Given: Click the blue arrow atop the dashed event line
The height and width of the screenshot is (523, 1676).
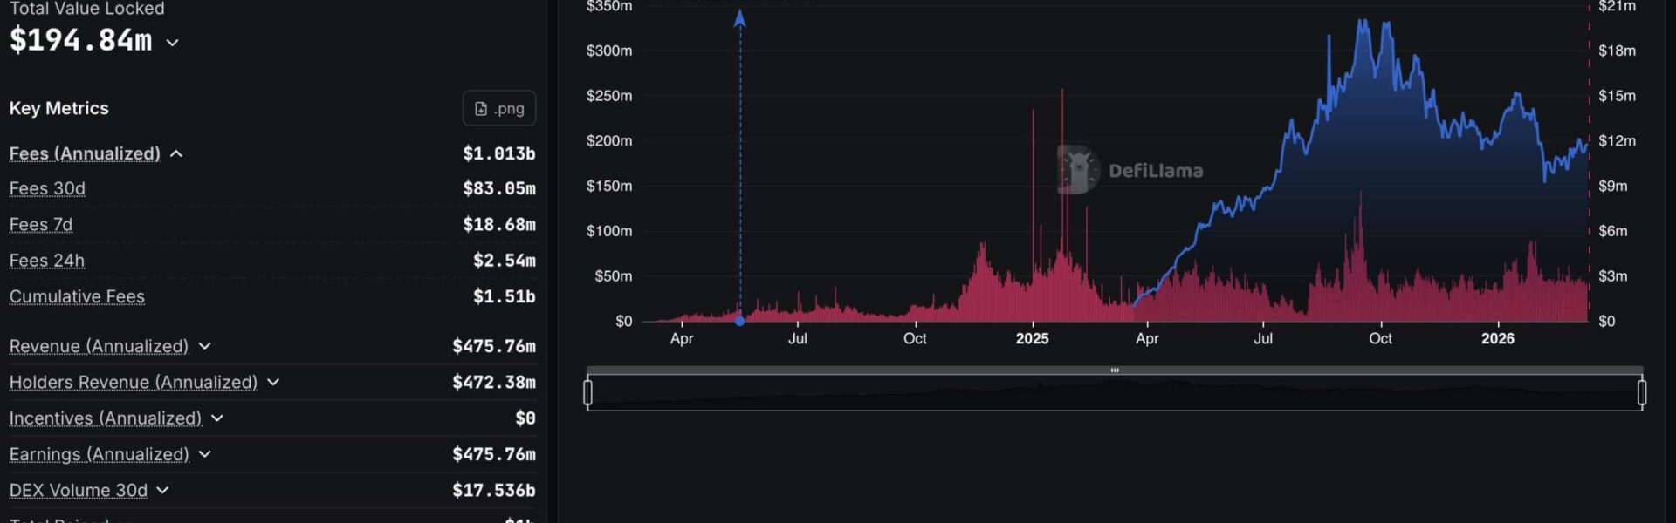Looking at the screenshot, I should pyautogui.click(x=740, y=19).
